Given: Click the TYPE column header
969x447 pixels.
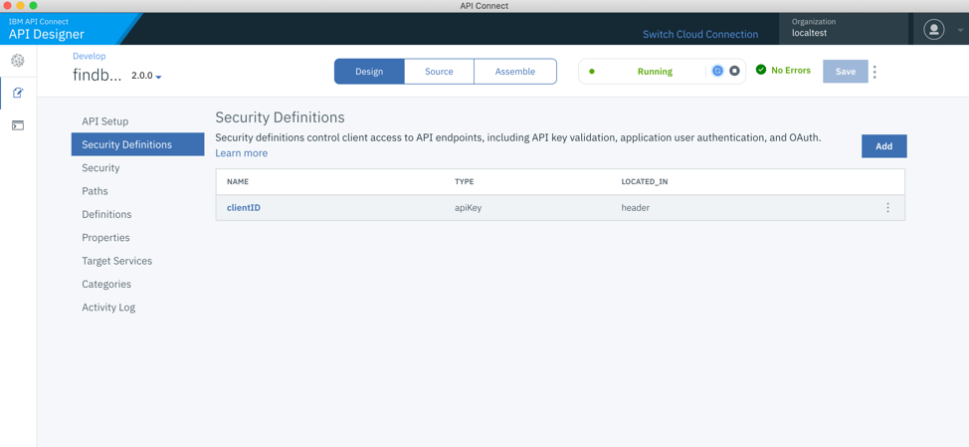Looking at the screenshot, I should pyautogui.click(x=465, y=182).
